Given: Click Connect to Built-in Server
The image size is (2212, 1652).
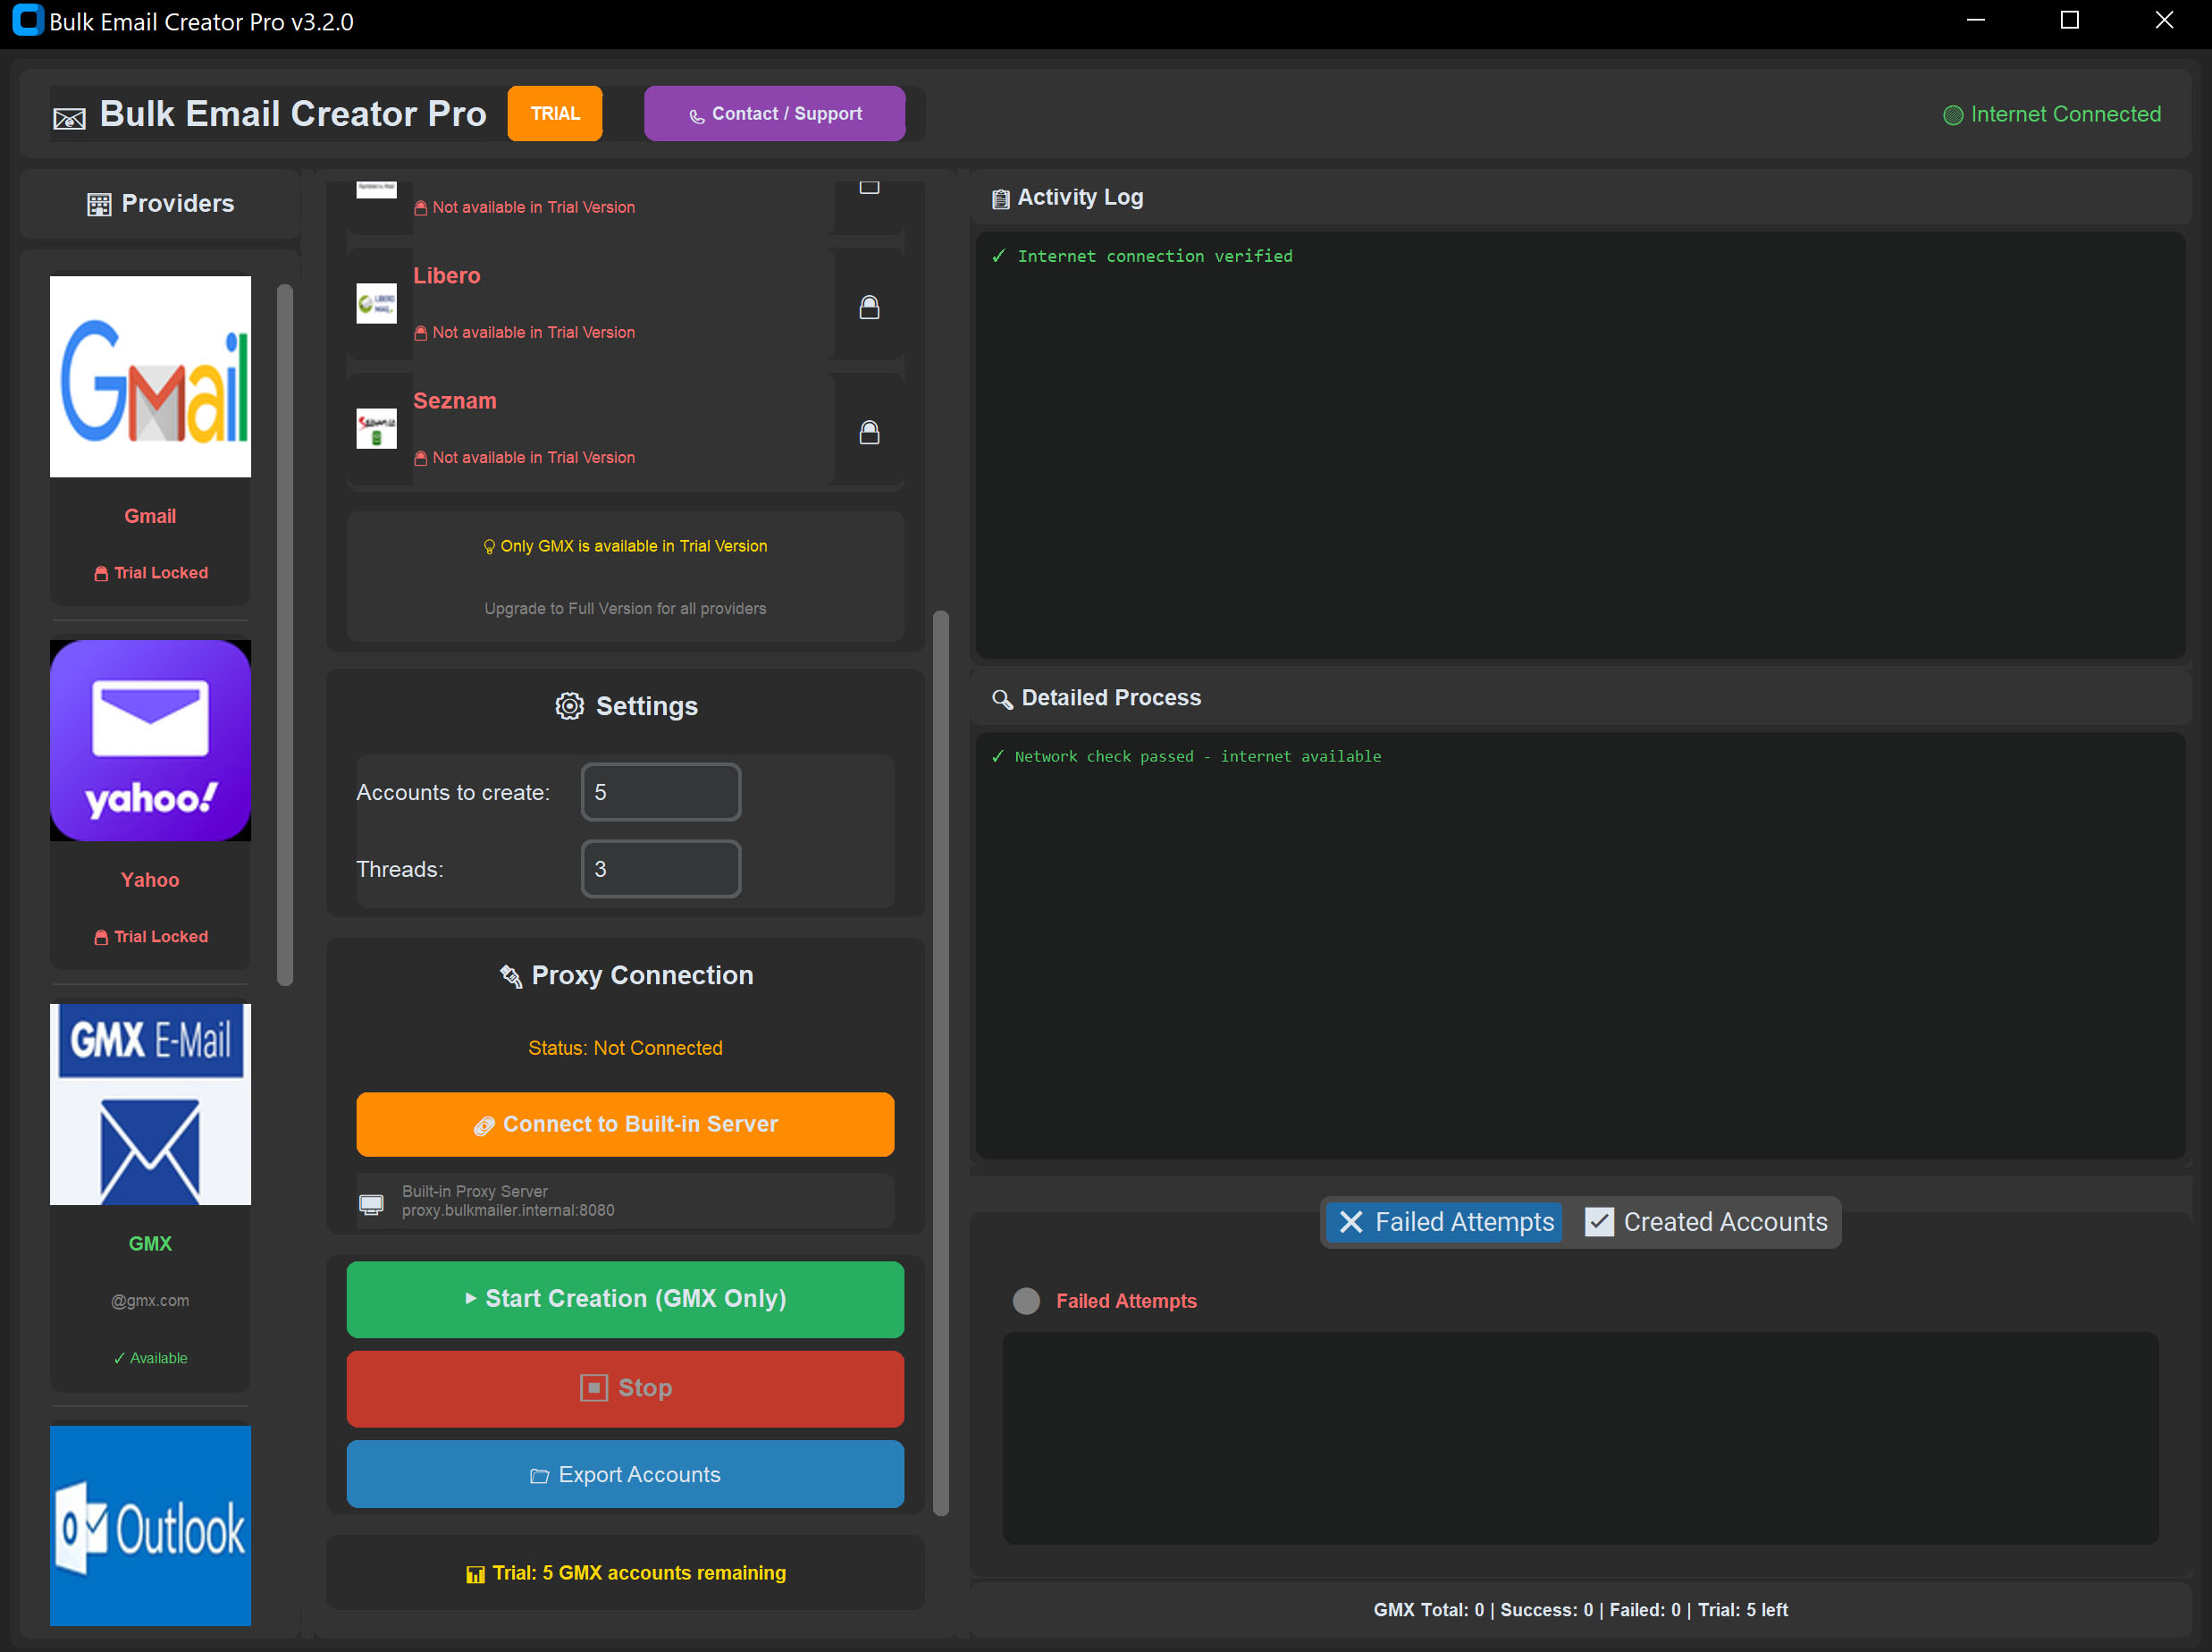Looking at the screenshot, I should [625, 1124].
